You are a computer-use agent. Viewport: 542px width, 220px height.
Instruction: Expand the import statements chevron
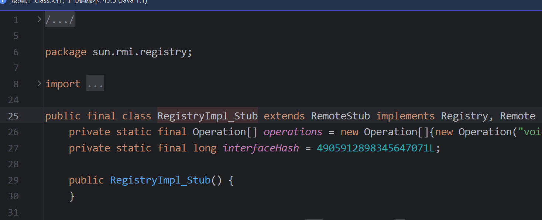[x=39, y=84]
